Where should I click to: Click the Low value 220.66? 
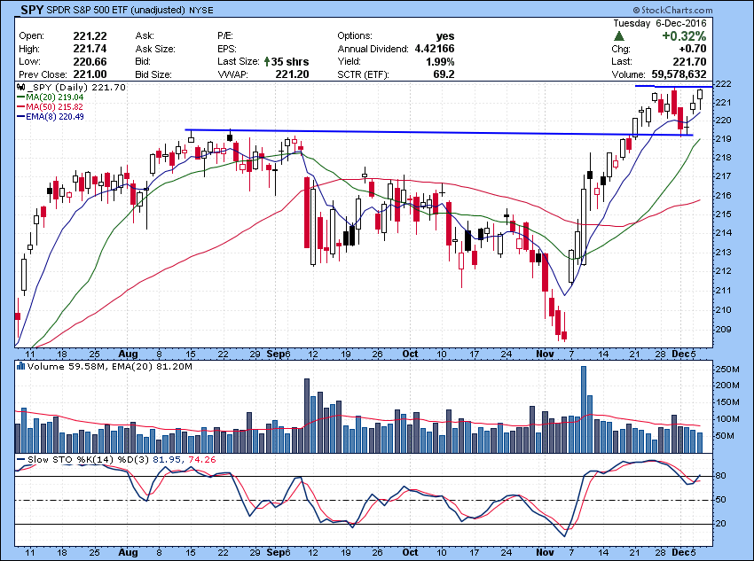pyautogui.click(x=90, y=61)
